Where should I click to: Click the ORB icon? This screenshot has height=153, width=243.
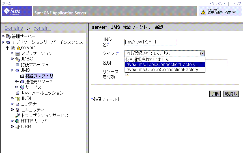[x=18, y=127]
